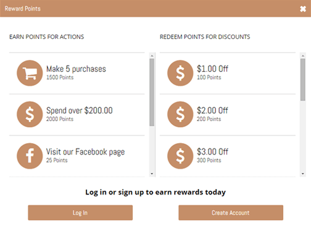This screenshot has width=311, height=244.
Task: Select the Make 5 purchases reward text
Action: coord(76,69)
